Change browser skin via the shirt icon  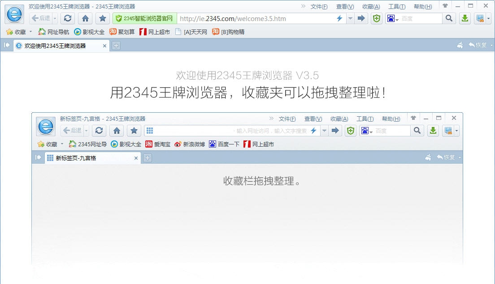[445, 5]
